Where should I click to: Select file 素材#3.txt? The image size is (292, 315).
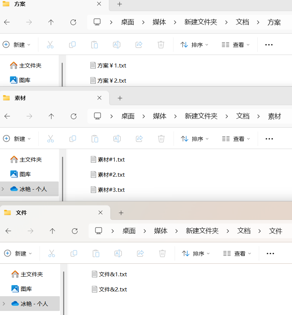tap(108, 190)
